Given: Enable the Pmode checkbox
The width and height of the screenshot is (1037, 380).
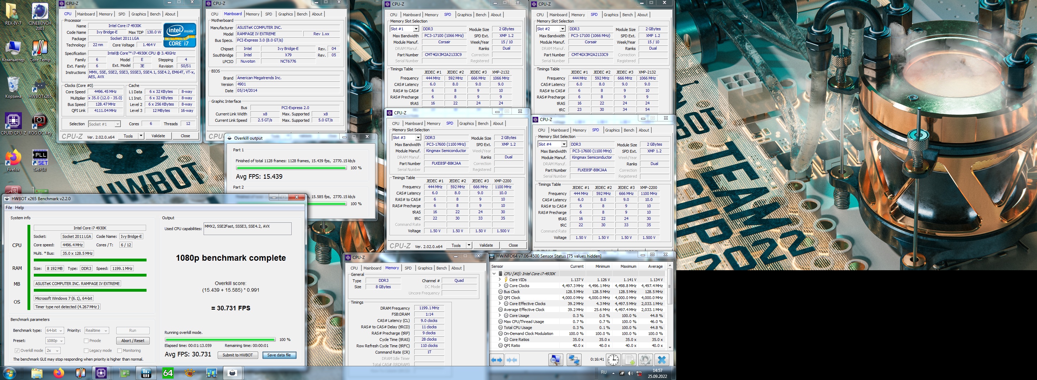Looking at the screenshot, I should pyautogui.click(x=86, y=341).
